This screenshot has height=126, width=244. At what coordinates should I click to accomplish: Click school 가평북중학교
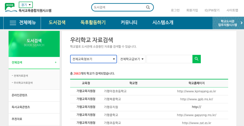pyautogui.click(x=112, y=99)
